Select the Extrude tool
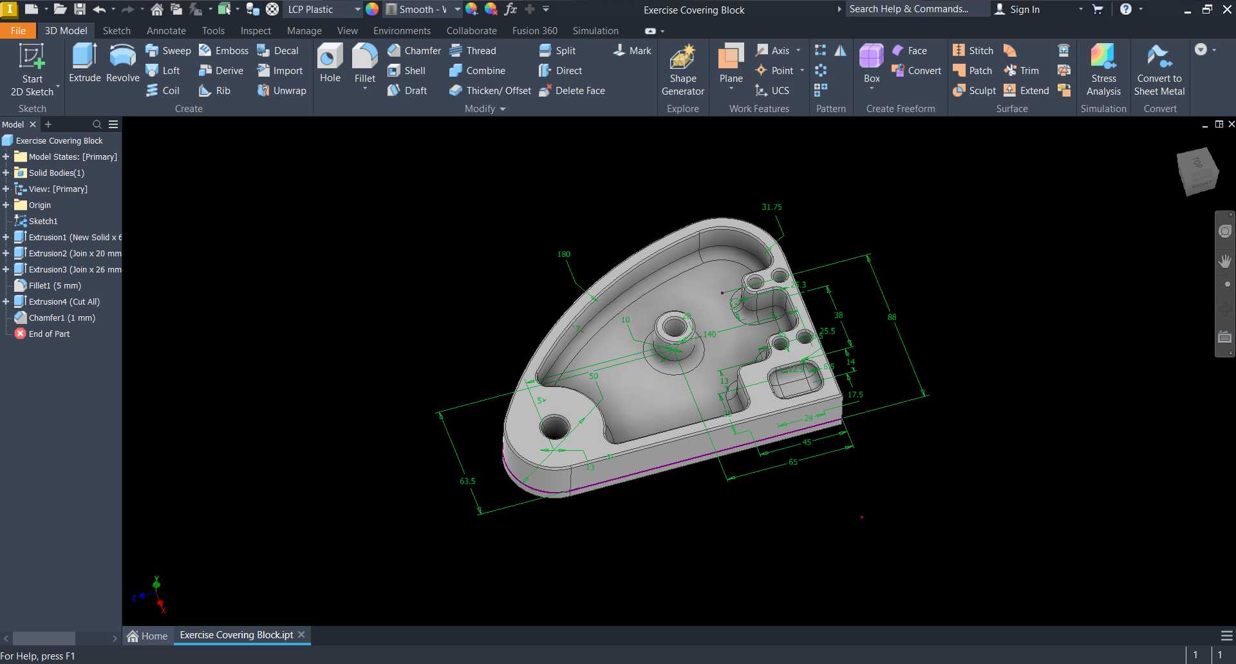 (x=85, y=63)
